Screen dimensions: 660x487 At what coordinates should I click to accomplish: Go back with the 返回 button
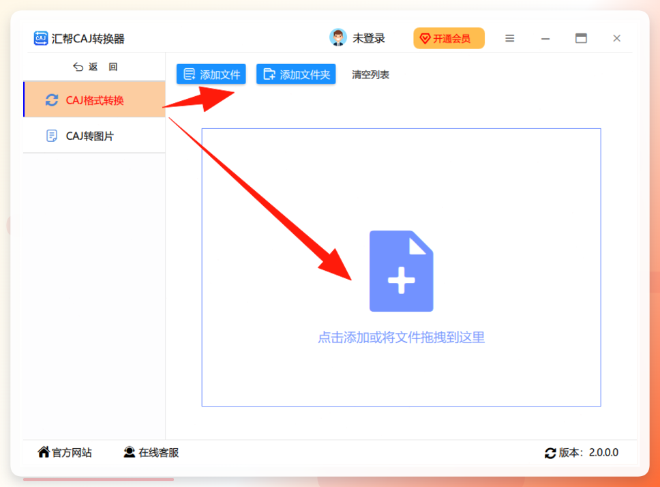[95, 67]
